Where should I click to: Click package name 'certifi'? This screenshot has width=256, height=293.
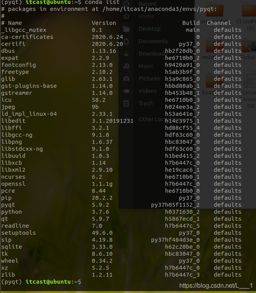tap(13, 44)
